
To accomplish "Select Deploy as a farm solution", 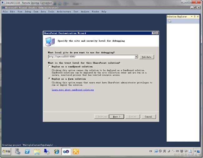I will coord(49,79).
